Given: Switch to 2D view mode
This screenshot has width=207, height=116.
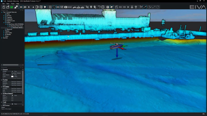Looking at the screenshot, I should click(x=25, y=7).
